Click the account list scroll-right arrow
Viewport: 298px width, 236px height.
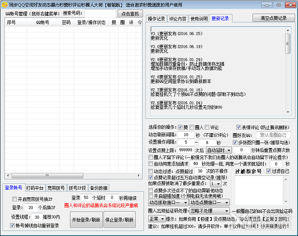tap(139, 175)
